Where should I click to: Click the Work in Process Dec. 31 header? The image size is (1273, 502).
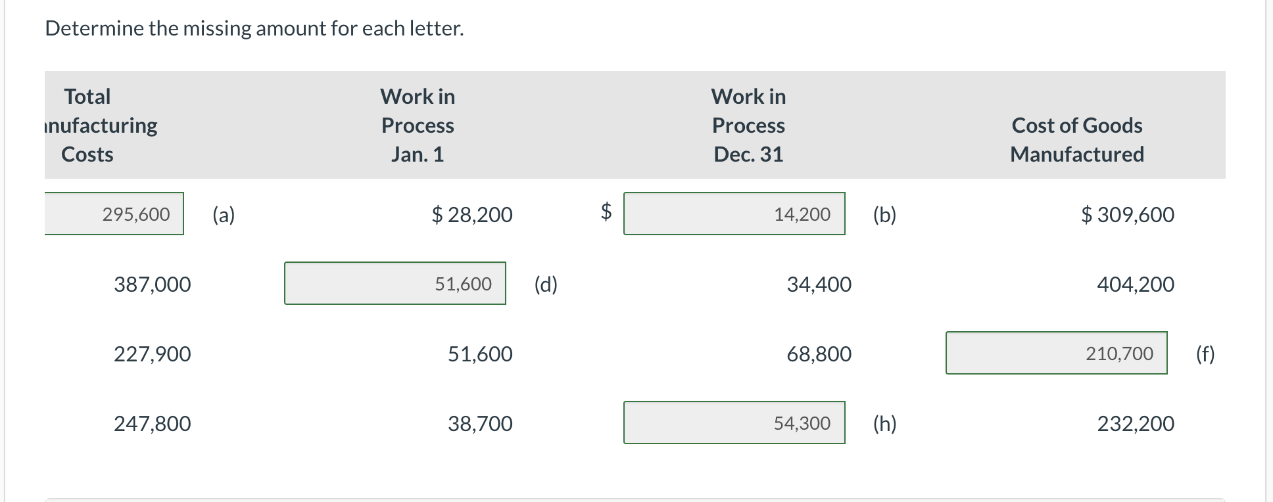pyautogui.click(x=748, y=125)
